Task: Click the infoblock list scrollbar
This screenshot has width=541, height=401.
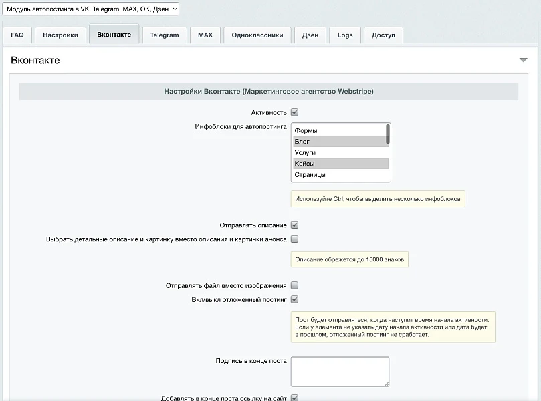Action: click(388, 134)
